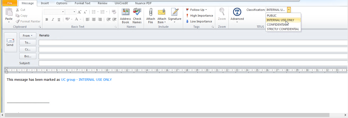348x118 pixels.
Task: Toggle Bold text formatting
Action: coord(47,20)
